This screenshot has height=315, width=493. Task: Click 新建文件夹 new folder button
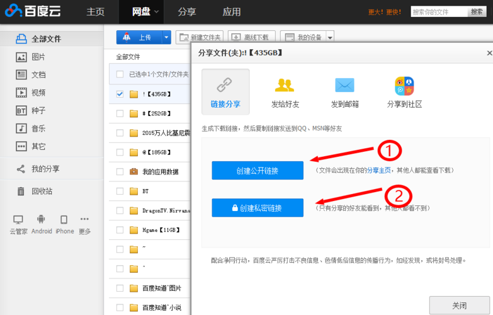[x=200, y=37]
